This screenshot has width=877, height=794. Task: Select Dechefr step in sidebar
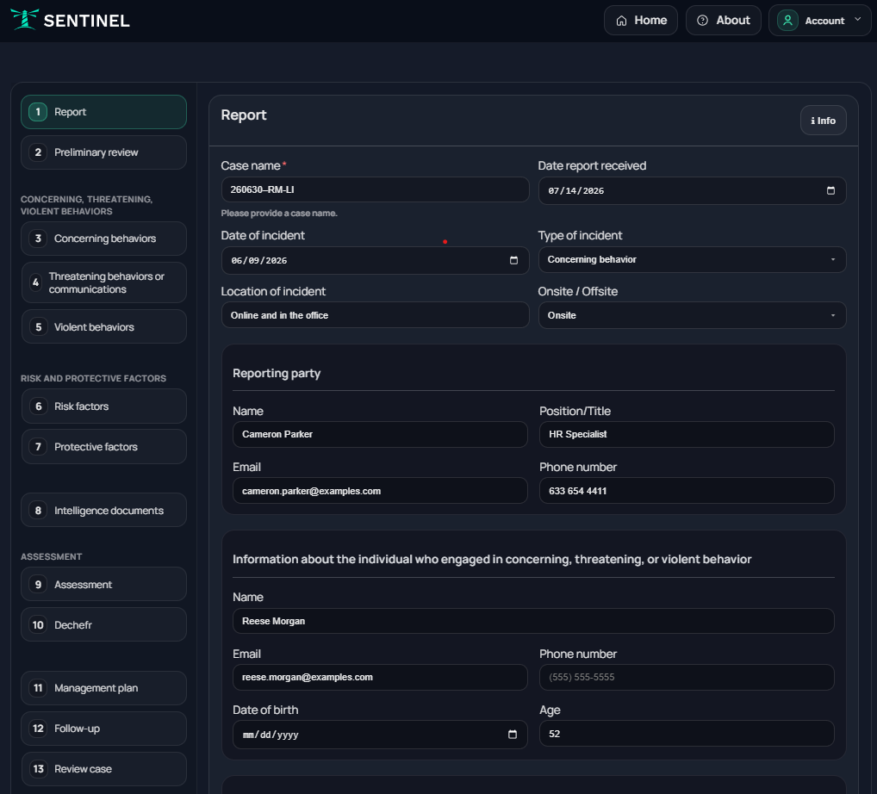pos(103,624)
